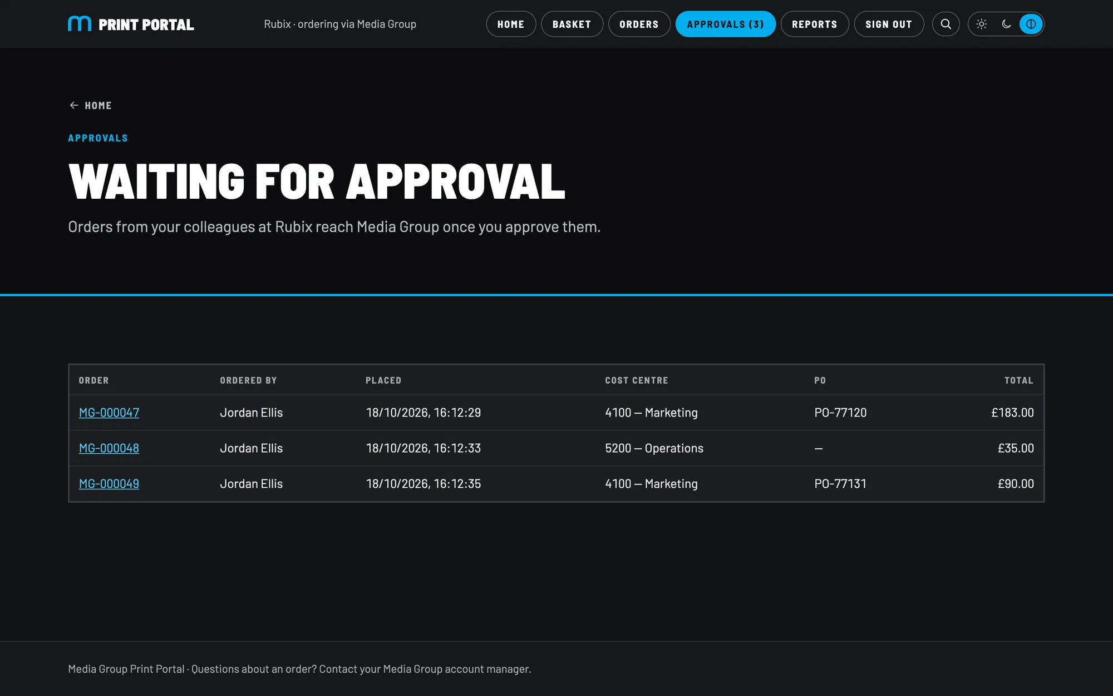Go back via the Home breadcrumb link

[x=90, y=105]
